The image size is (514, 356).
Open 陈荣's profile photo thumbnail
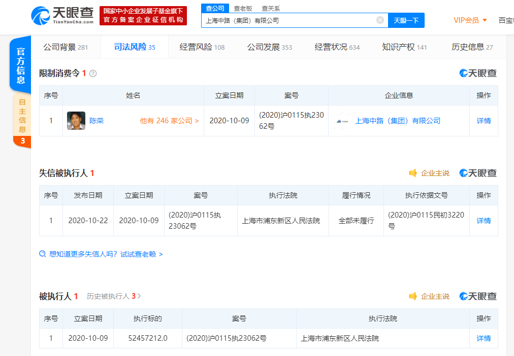[76, 121]
